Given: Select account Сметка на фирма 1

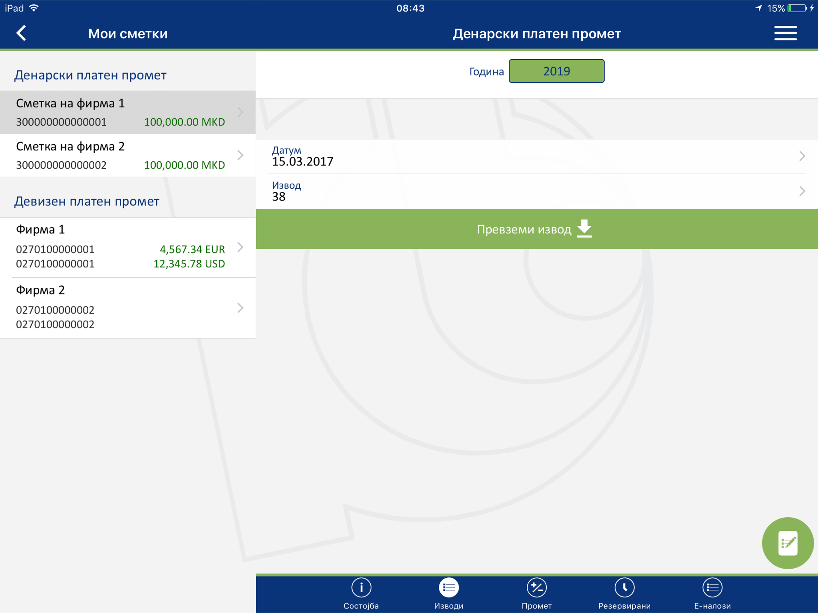Looking at the screenshot, I should pos(128,113).
